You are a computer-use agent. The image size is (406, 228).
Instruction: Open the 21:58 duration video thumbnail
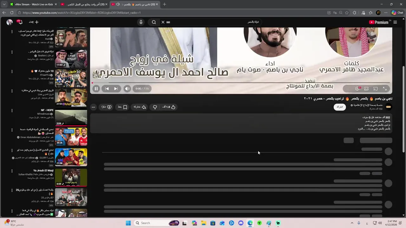pos(71,157)
